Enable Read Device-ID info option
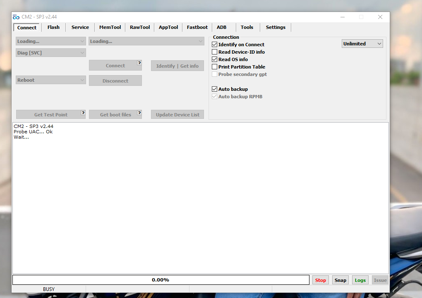This screenshot has height=298, width=422. point(215,52)
